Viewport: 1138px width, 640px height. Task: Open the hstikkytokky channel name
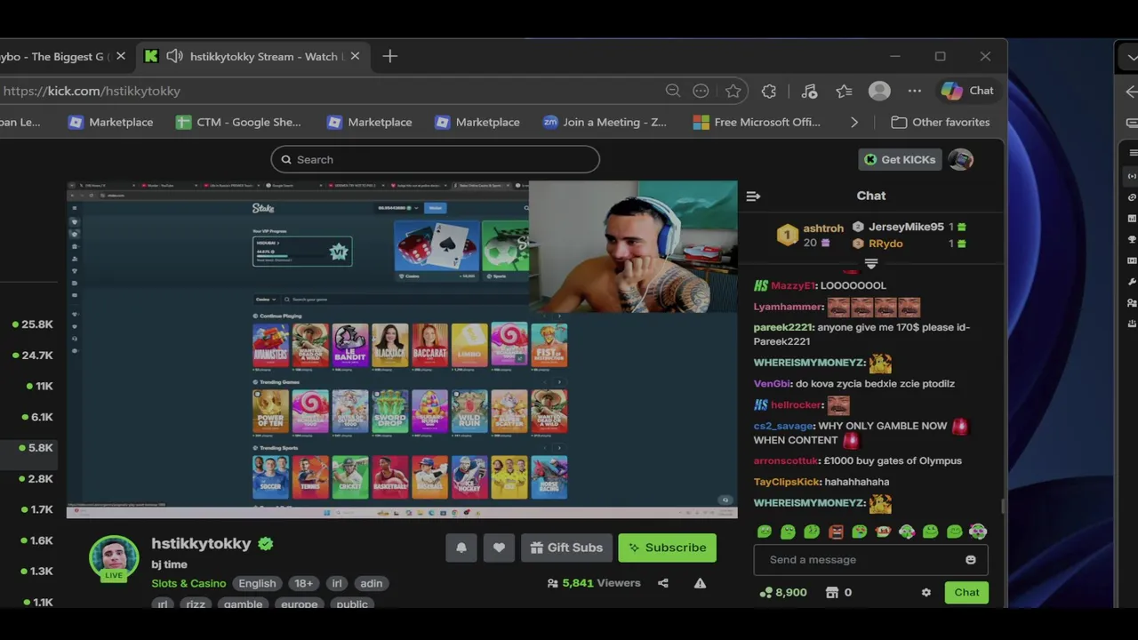coord(201,544)
